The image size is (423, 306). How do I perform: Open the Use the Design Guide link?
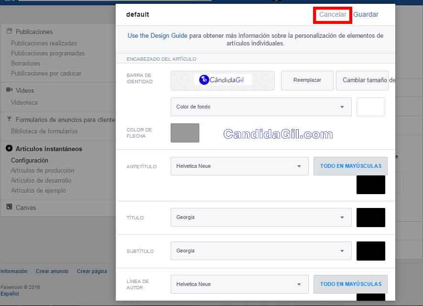point(157,36)
